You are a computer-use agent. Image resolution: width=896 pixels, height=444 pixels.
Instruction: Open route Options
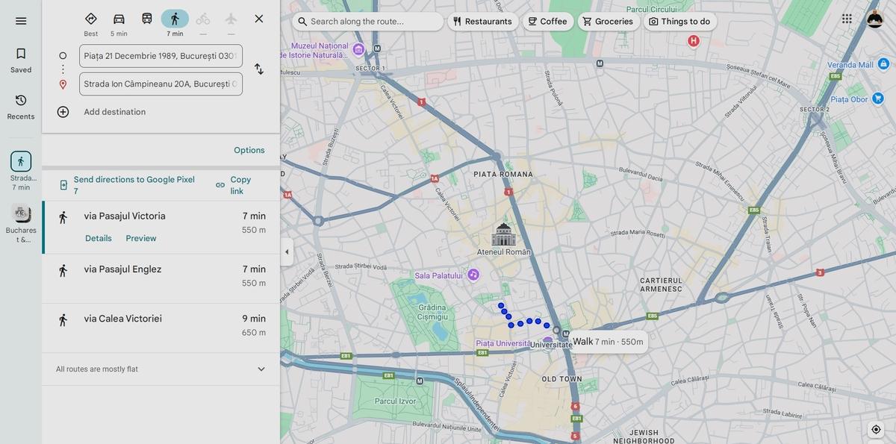[249, 150]
